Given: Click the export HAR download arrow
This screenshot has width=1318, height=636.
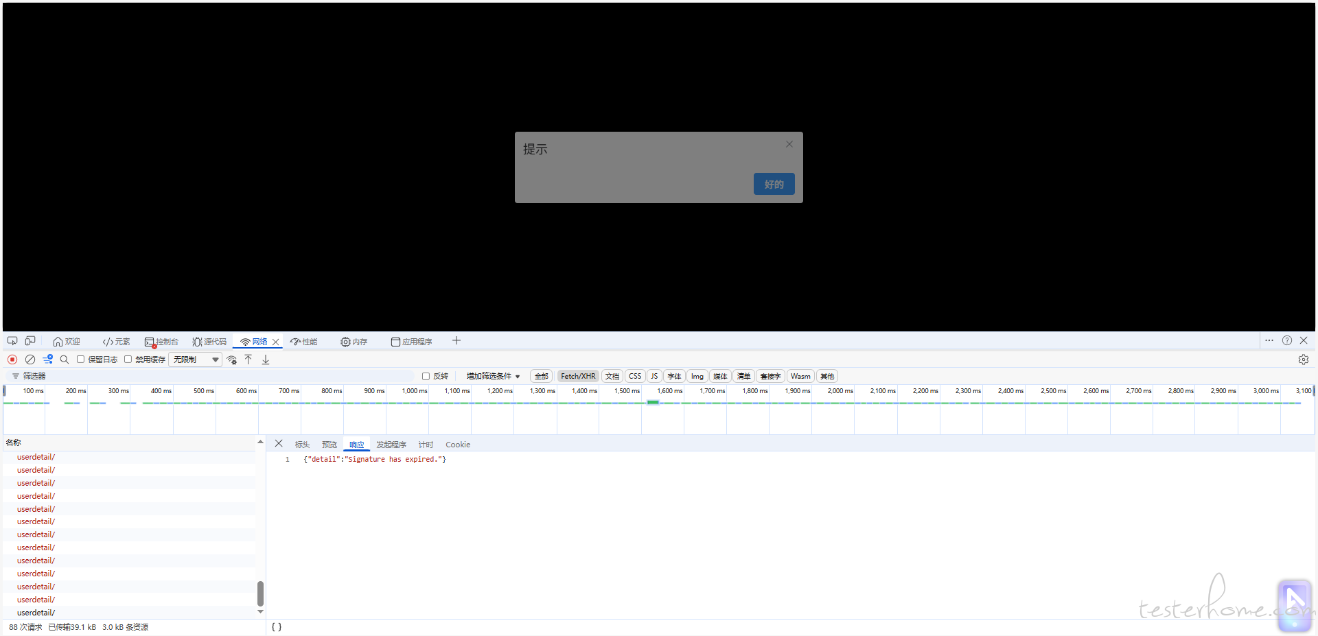Looking at the screenshot, I should [x=266, y=360].
